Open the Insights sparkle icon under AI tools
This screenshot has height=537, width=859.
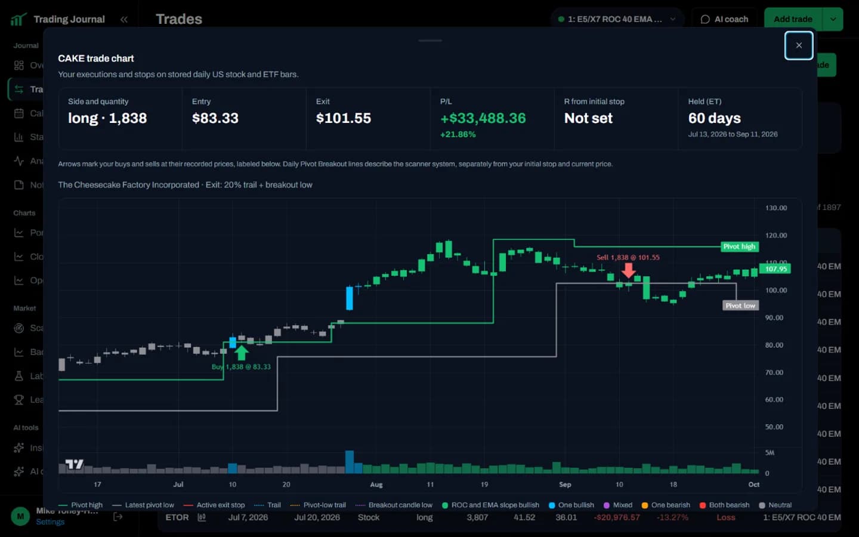click(19, 447)
